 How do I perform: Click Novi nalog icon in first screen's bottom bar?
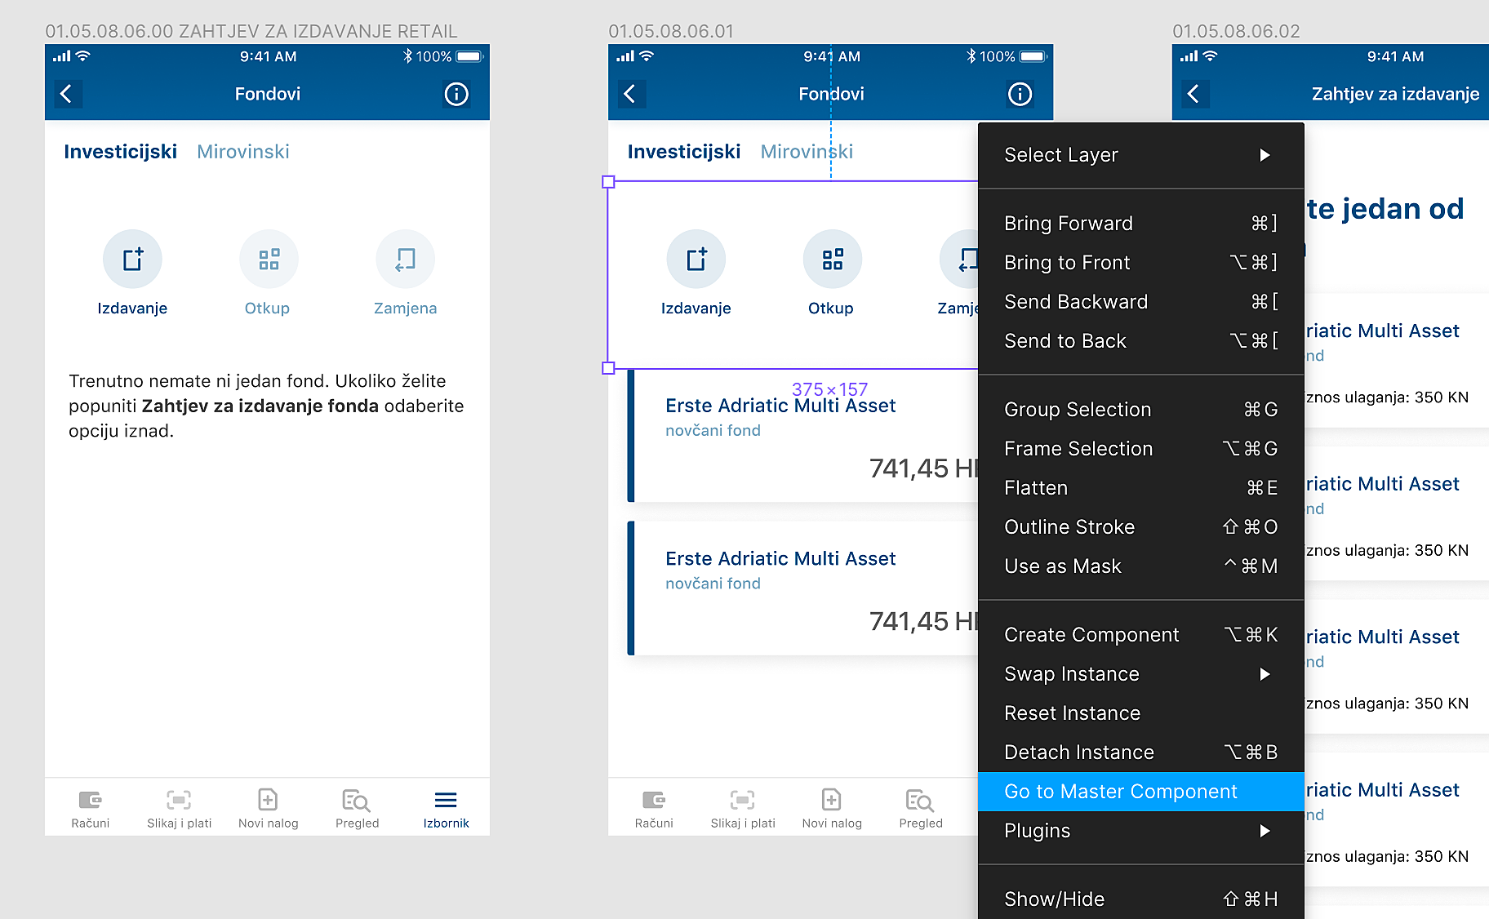coord(268,800)
